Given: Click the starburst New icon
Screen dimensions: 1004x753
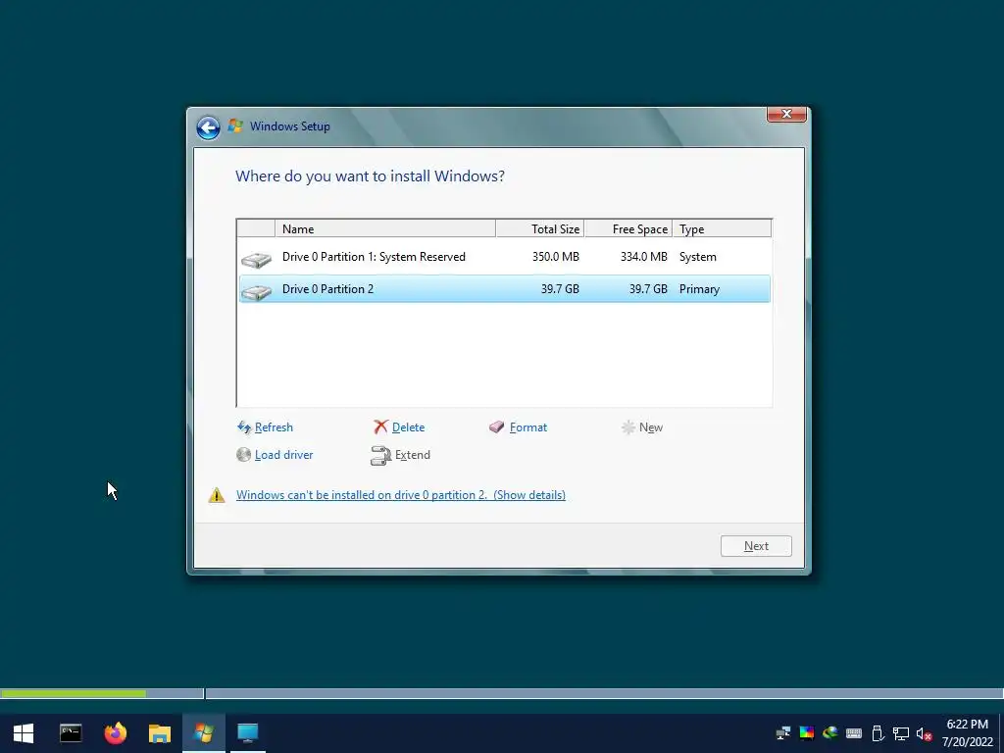Looking at the screenshot, I should (x=628, y=427).
